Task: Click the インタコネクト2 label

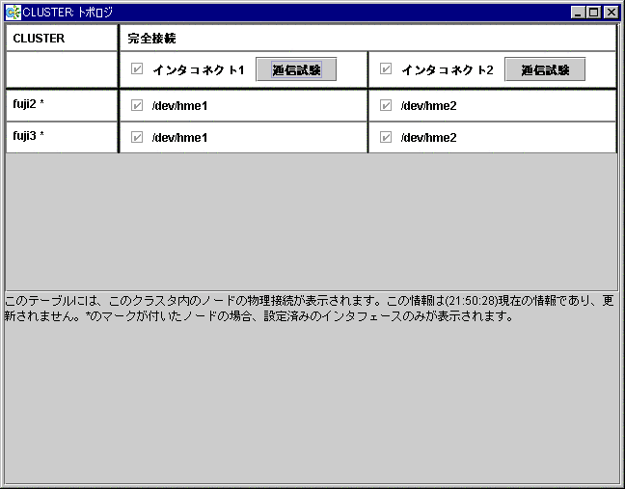Action: (x=448, y=70)
